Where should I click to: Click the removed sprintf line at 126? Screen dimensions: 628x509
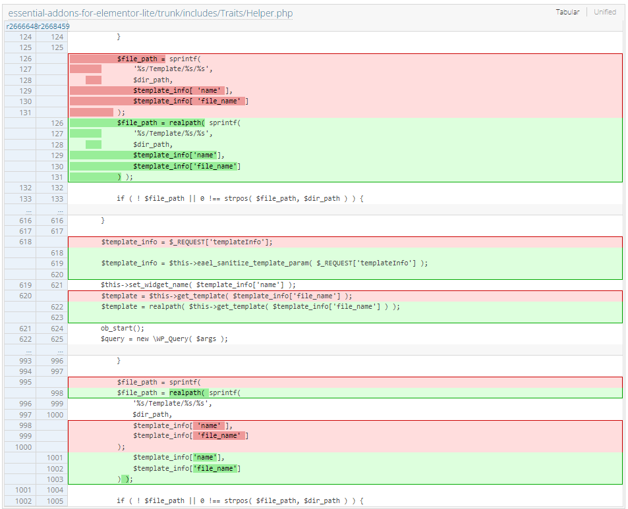pos(198,58)
